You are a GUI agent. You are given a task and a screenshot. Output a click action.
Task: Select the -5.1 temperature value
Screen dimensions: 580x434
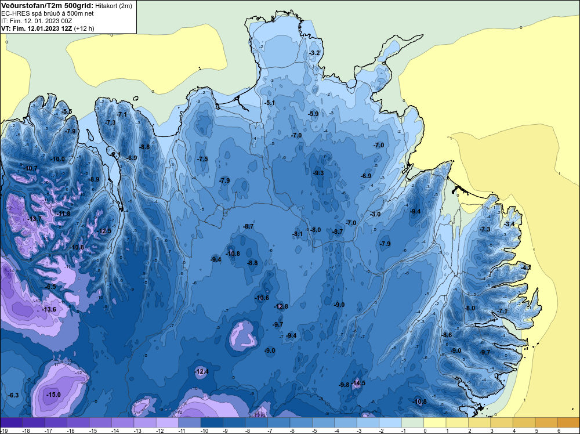tap(270, 103)
